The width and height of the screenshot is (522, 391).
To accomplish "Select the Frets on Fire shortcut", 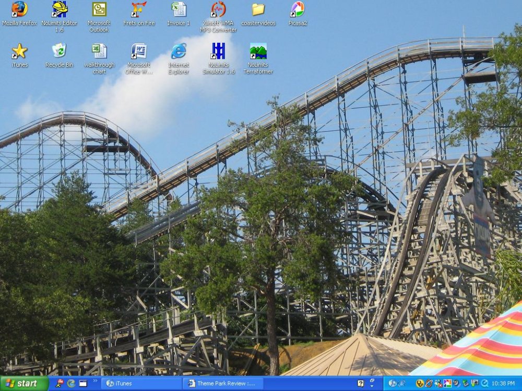I will (x=138, y=9).
